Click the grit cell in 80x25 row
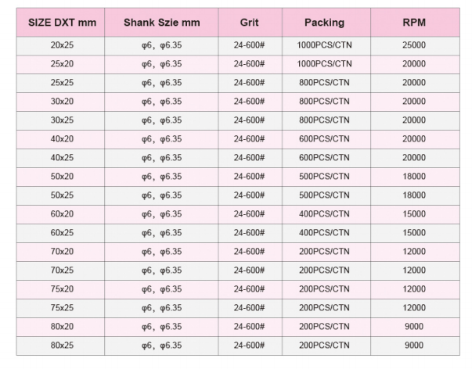The height and width of the screenshot is (369, 472). [249, 346]
